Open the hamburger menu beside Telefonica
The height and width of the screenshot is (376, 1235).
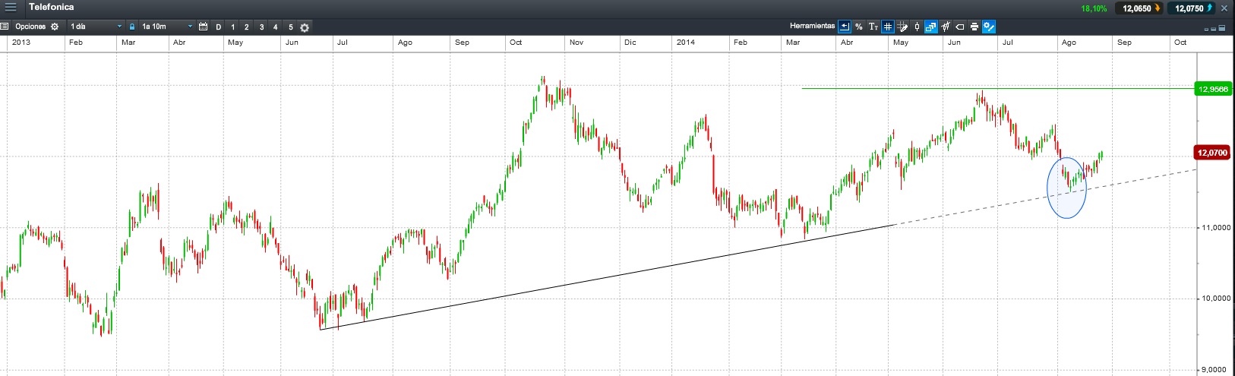point(11,8)
